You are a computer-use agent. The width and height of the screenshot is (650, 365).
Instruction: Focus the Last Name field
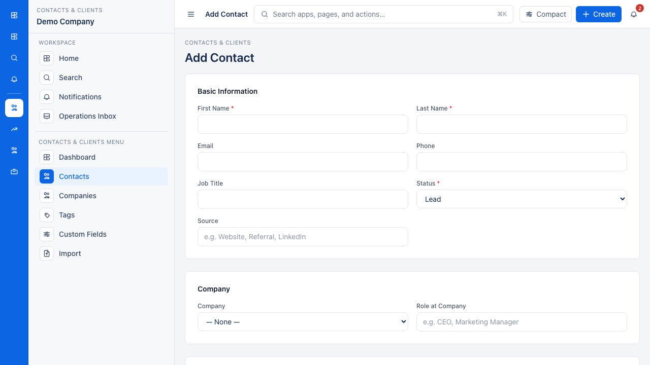(x=522, y=124)
